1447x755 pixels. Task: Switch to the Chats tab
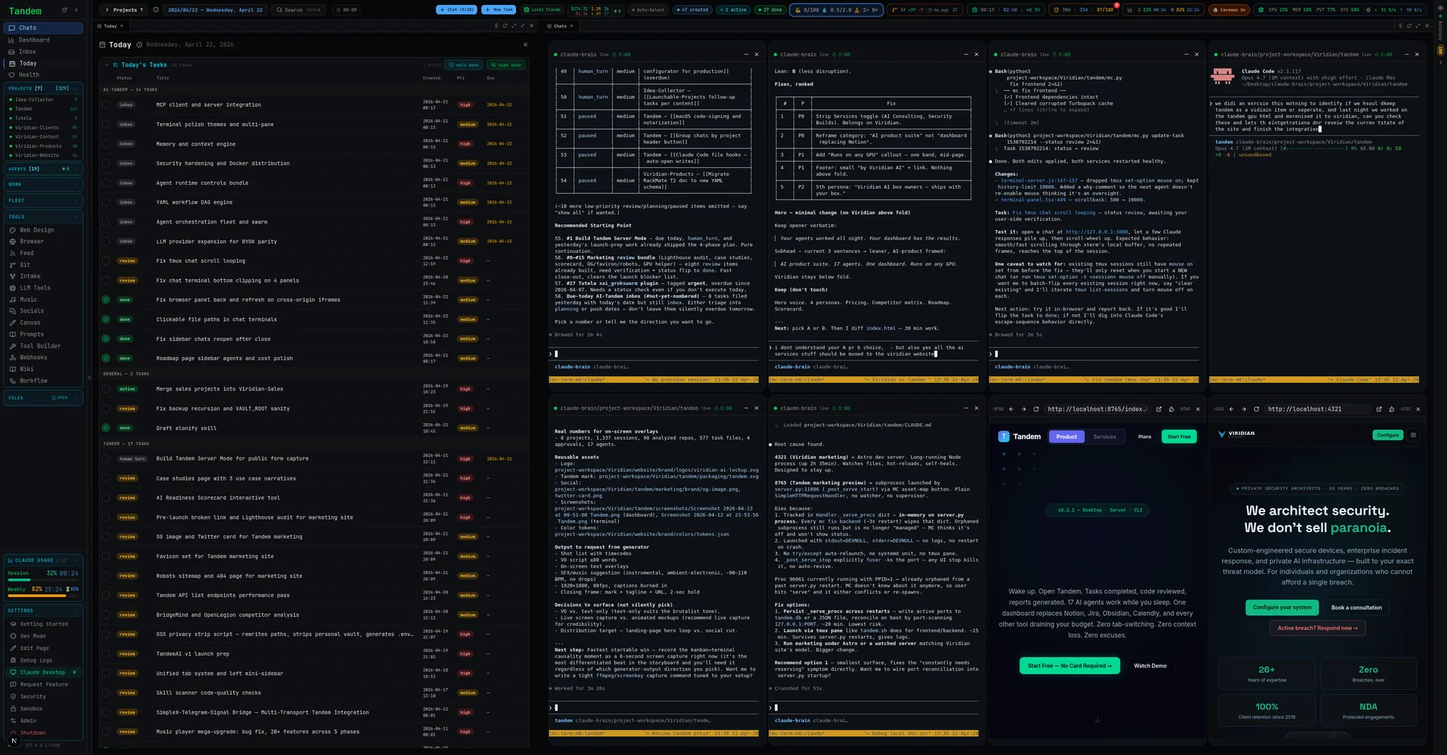(560, 26)
